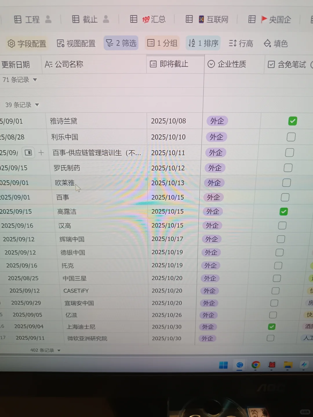Open 视图配置 view settings
The width and height of the screenshot is (313, 417).
[x=76, y=43]
